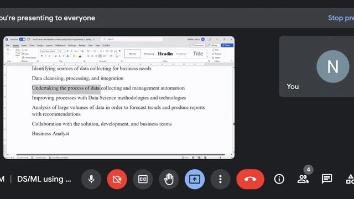The image size is (354, 199).
Task: Open the chat panel
Action: 327,179
